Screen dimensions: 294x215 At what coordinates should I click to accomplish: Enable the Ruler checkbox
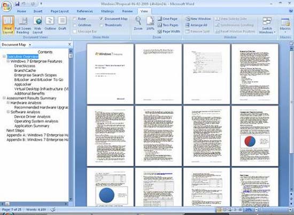point(75,19)
